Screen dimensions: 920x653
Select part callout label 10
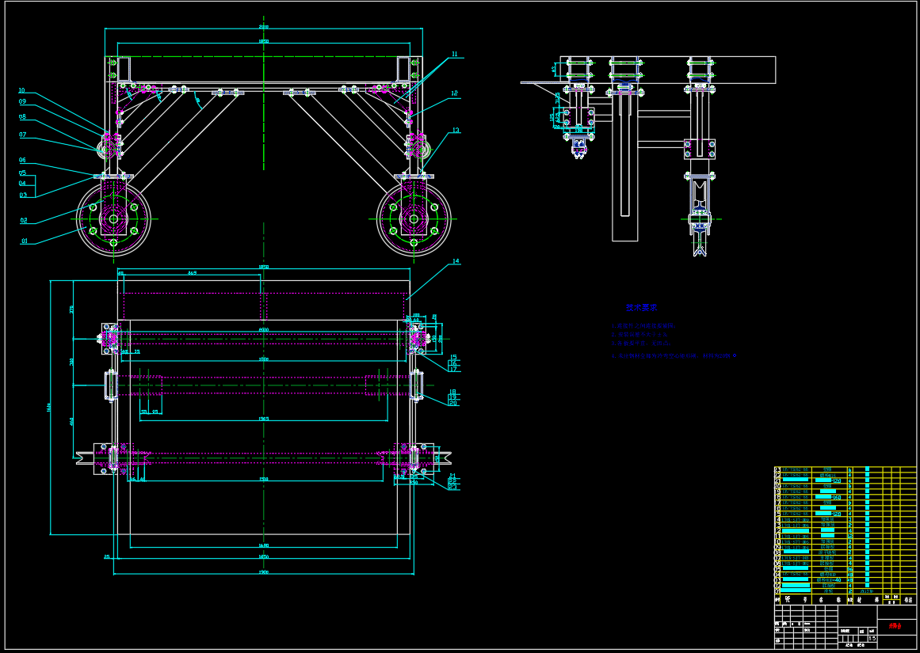22,91
